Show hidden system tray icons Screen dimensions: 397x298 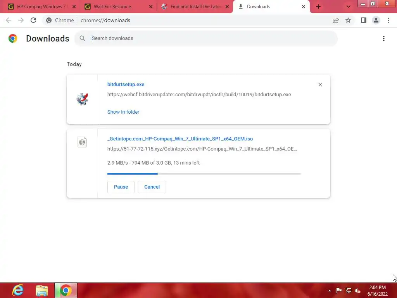[x=330, y=291]
